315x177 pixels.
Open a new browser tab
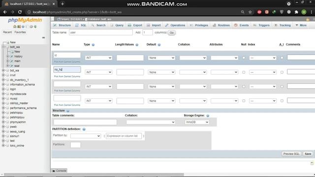tap(63, 4)
